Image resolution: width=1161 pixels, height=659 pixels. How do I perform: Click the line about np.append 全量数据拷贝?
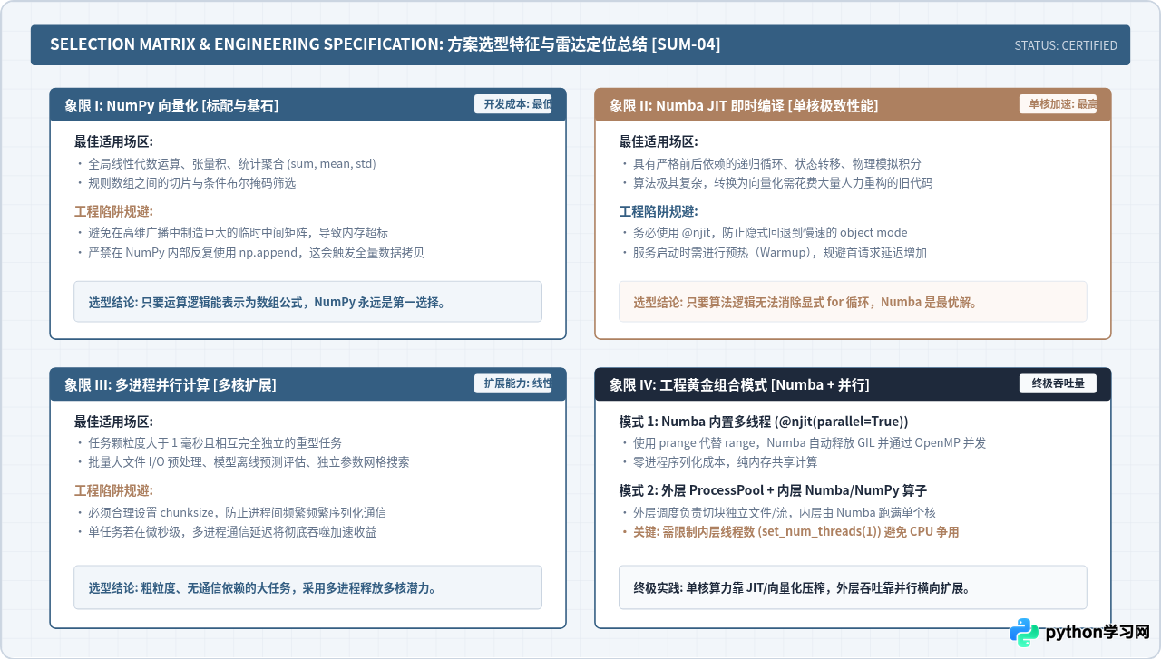pos(250,252)
